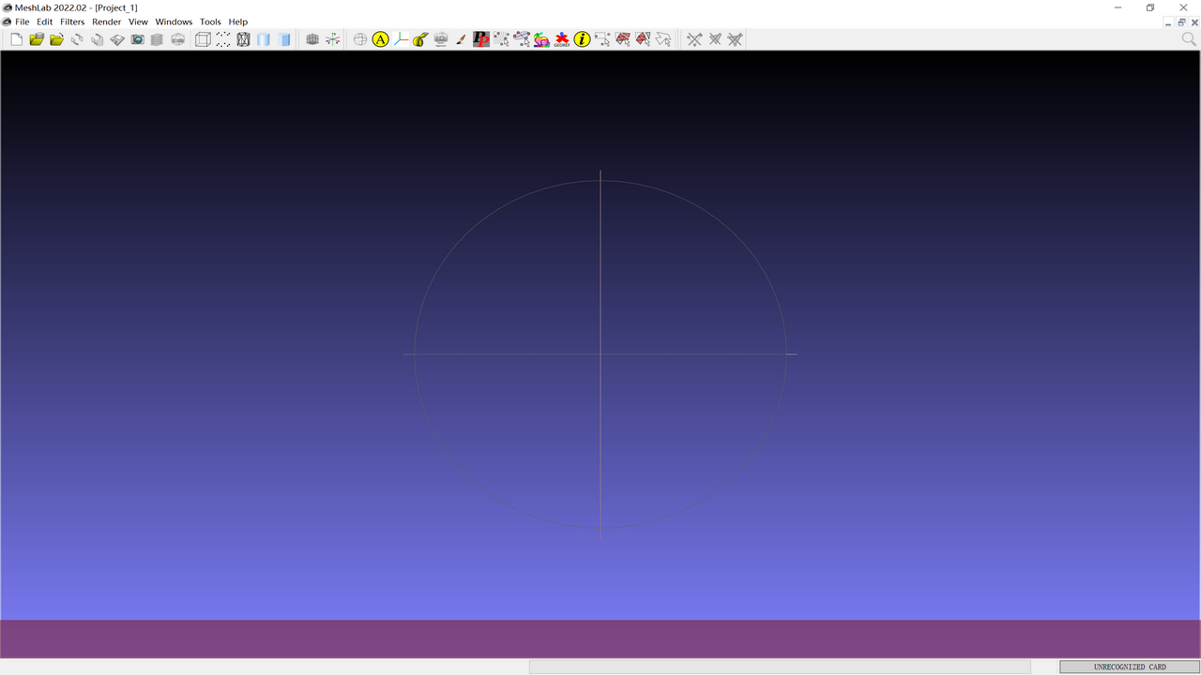Open the GEOREF reference tool

tap(562, 39)
